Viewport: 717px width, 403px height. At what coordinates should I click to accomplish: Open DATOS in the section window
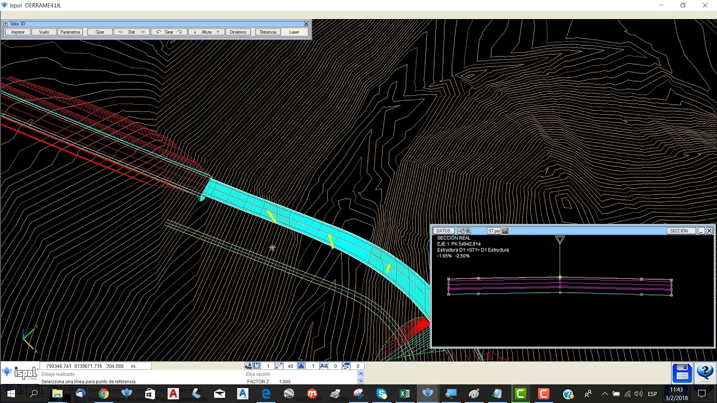coord(443,231)
